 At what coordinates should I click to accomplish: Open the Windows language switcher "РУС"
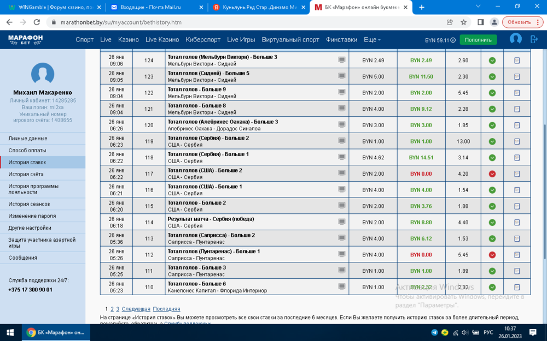coord(488,332)
